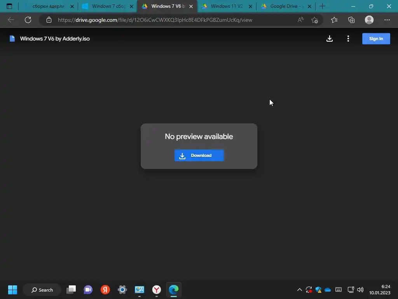
Task: Open the touch keyboard tray icon
Action: click(x=339, y=290)
